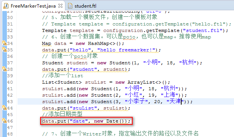234x137 pixels.
Task: Click the 添加日期类型 comment on line 45
Action: (62, 114)
